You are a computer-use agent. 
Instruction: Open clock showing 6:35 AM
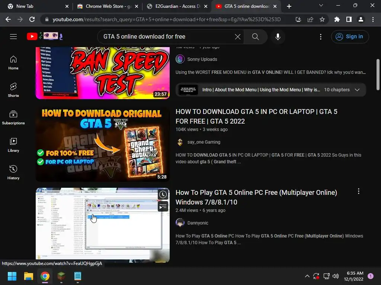[x=354, y=276]
